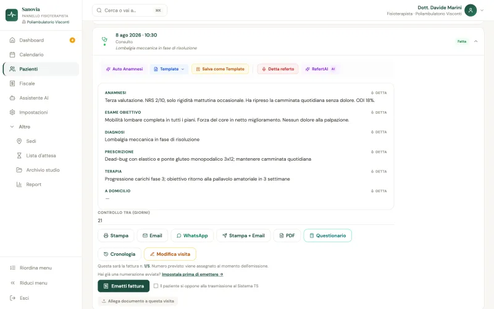This screenshot has height=309, width=494.
Task: Click the Fatta status badge
Action: pos(461,41)
